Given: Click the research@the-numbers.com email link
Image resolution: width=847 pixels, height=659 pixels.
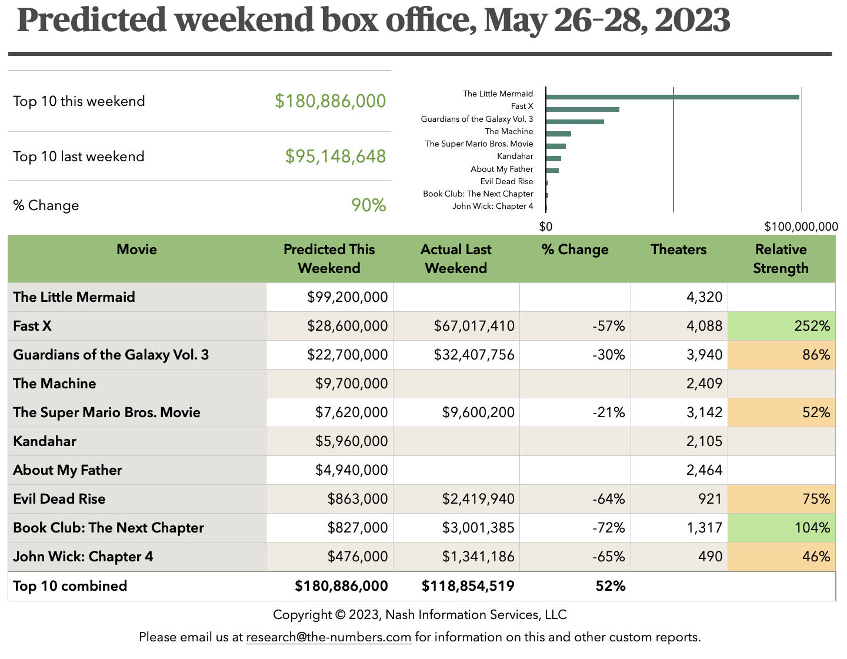Looking at the screenshot, I should click(328, 637).
